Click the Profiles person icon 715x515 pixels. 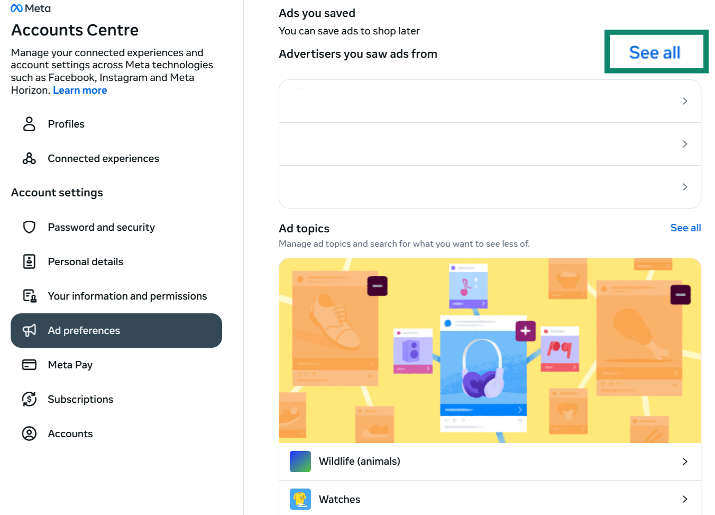tap(29, 124)
